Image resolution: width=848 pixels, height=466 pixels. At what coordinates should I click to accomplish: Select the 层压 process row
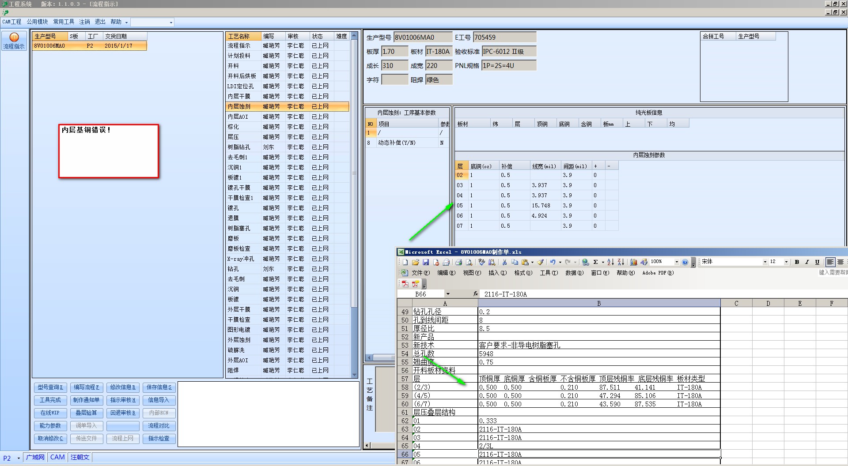tap(287, 137)
